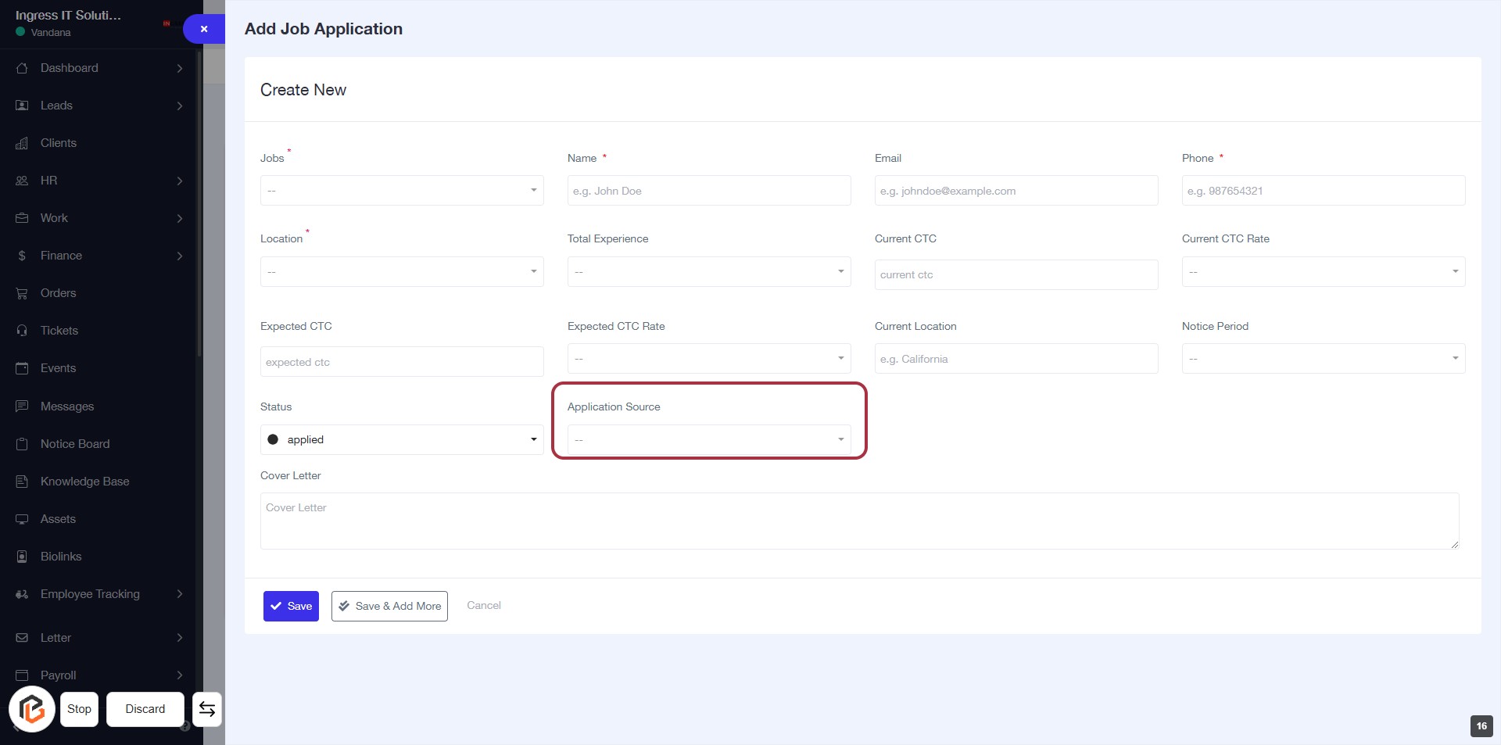1501x745 pixels.
Task: Open the Application Source dropdown
Action: (x=708, y=439)
